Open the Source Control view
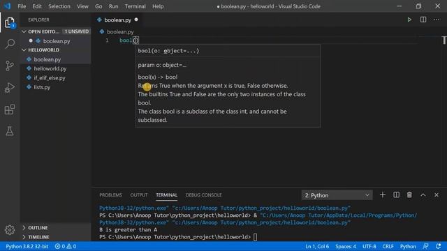The image size is (447, 251). click(x=10, y=66)
